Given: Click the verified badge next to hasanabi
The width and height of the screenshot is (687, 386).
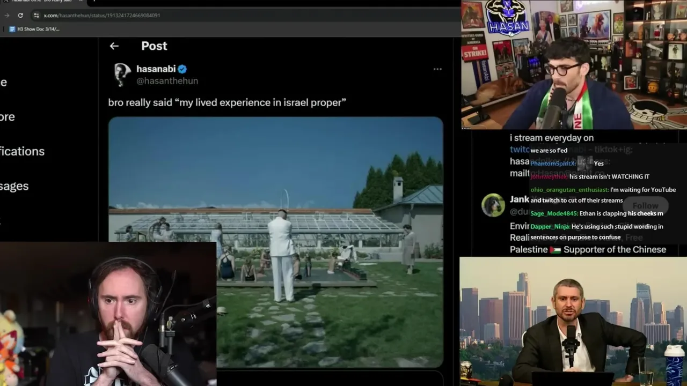Looking at the screenshot, I should (182, 69).
